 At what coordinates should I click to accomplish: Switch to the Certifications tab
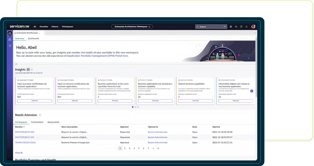[37, 122]
